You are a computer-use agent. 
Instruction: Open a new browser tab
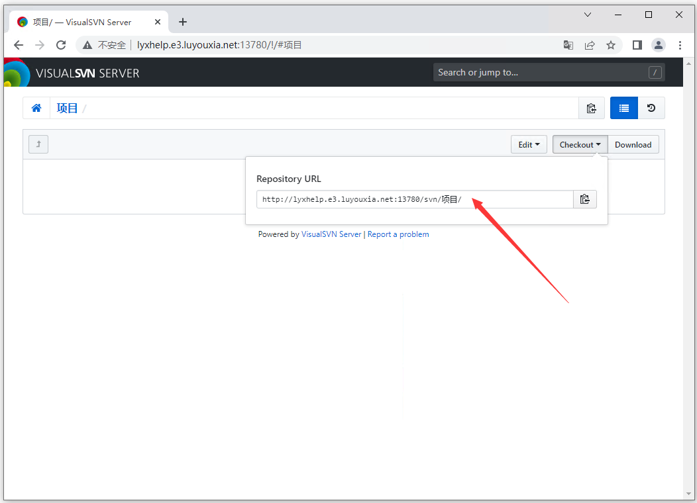click(183, 22)
